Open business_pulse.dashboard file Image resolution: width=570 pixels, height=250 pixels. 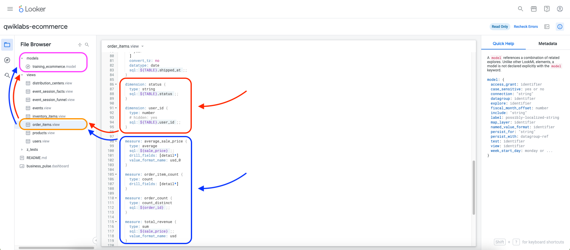47,166
